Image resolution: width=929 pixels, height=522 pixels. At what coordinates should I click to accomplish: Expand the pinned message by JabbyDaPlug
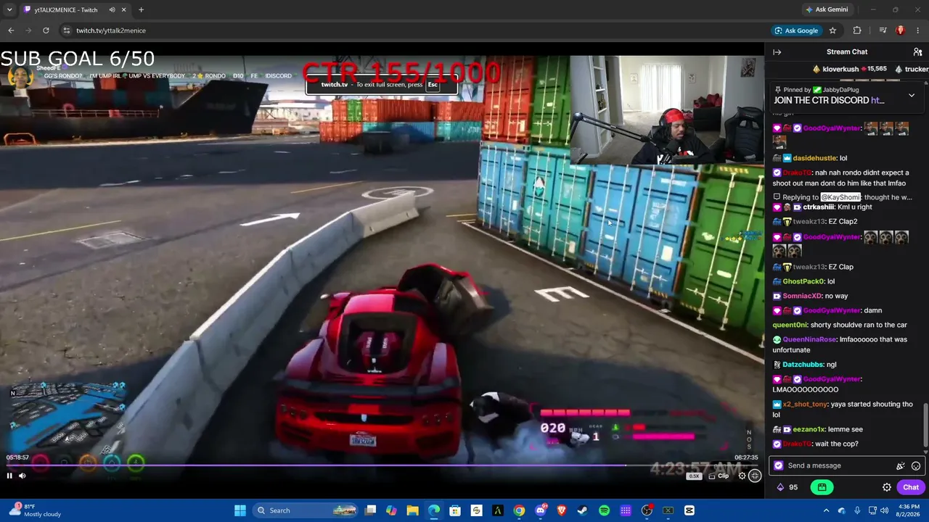coord(912,95)
